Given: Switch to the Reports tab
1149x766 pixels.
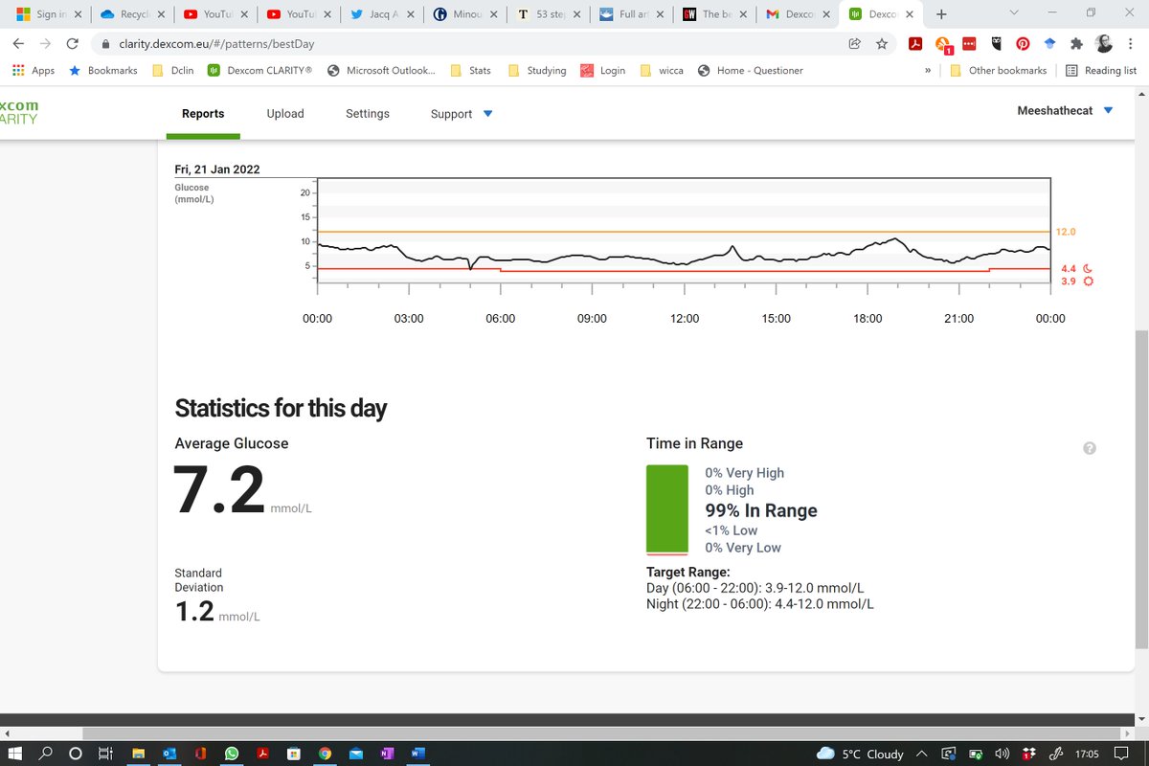Looking at the screenshot, I should click(x=202, y=113).
